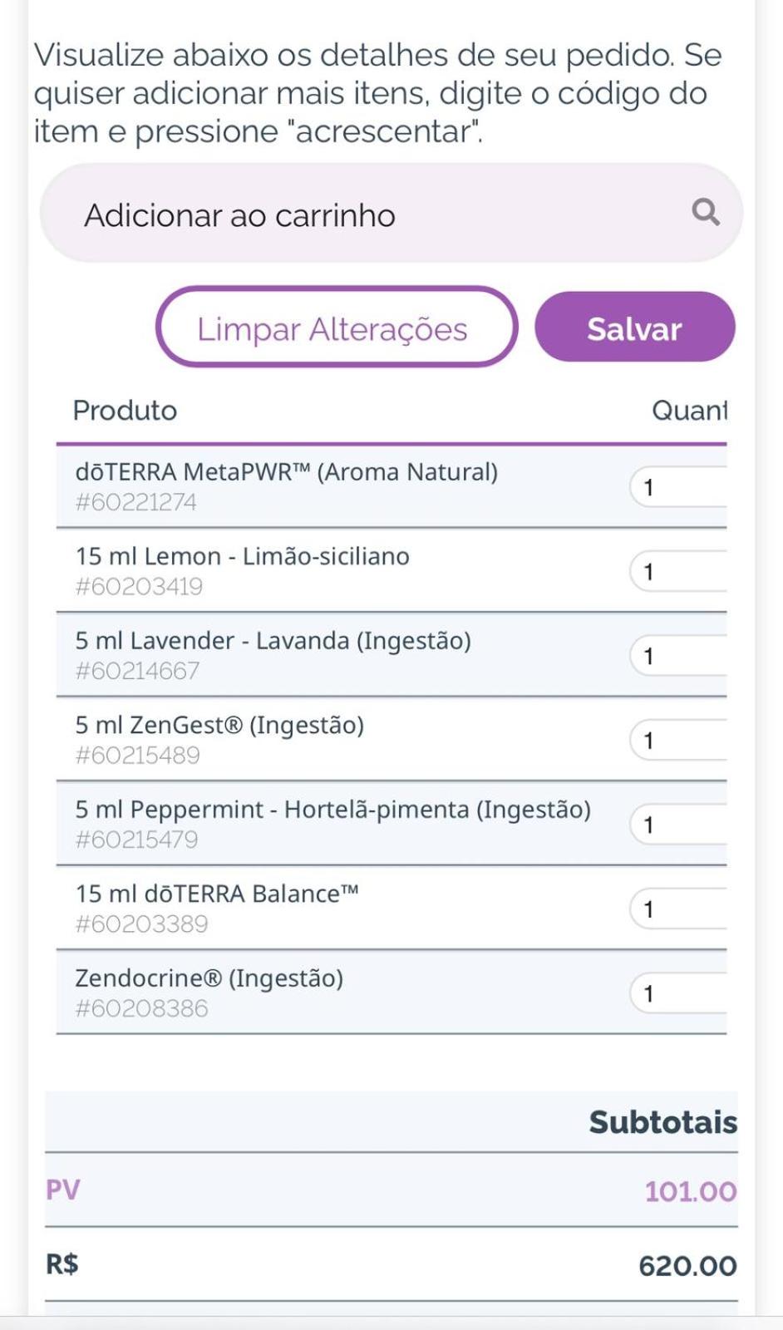
Task: Edit quantity field for dōTERRA Balance
Action: [678, 909]
